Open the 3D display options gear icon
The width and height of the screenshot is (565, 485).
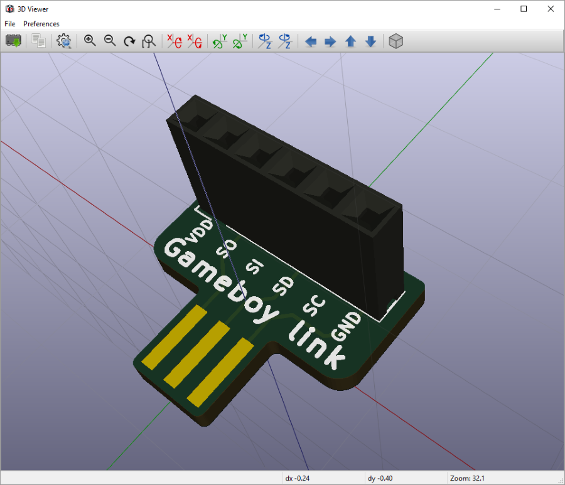tap(64, 41)
